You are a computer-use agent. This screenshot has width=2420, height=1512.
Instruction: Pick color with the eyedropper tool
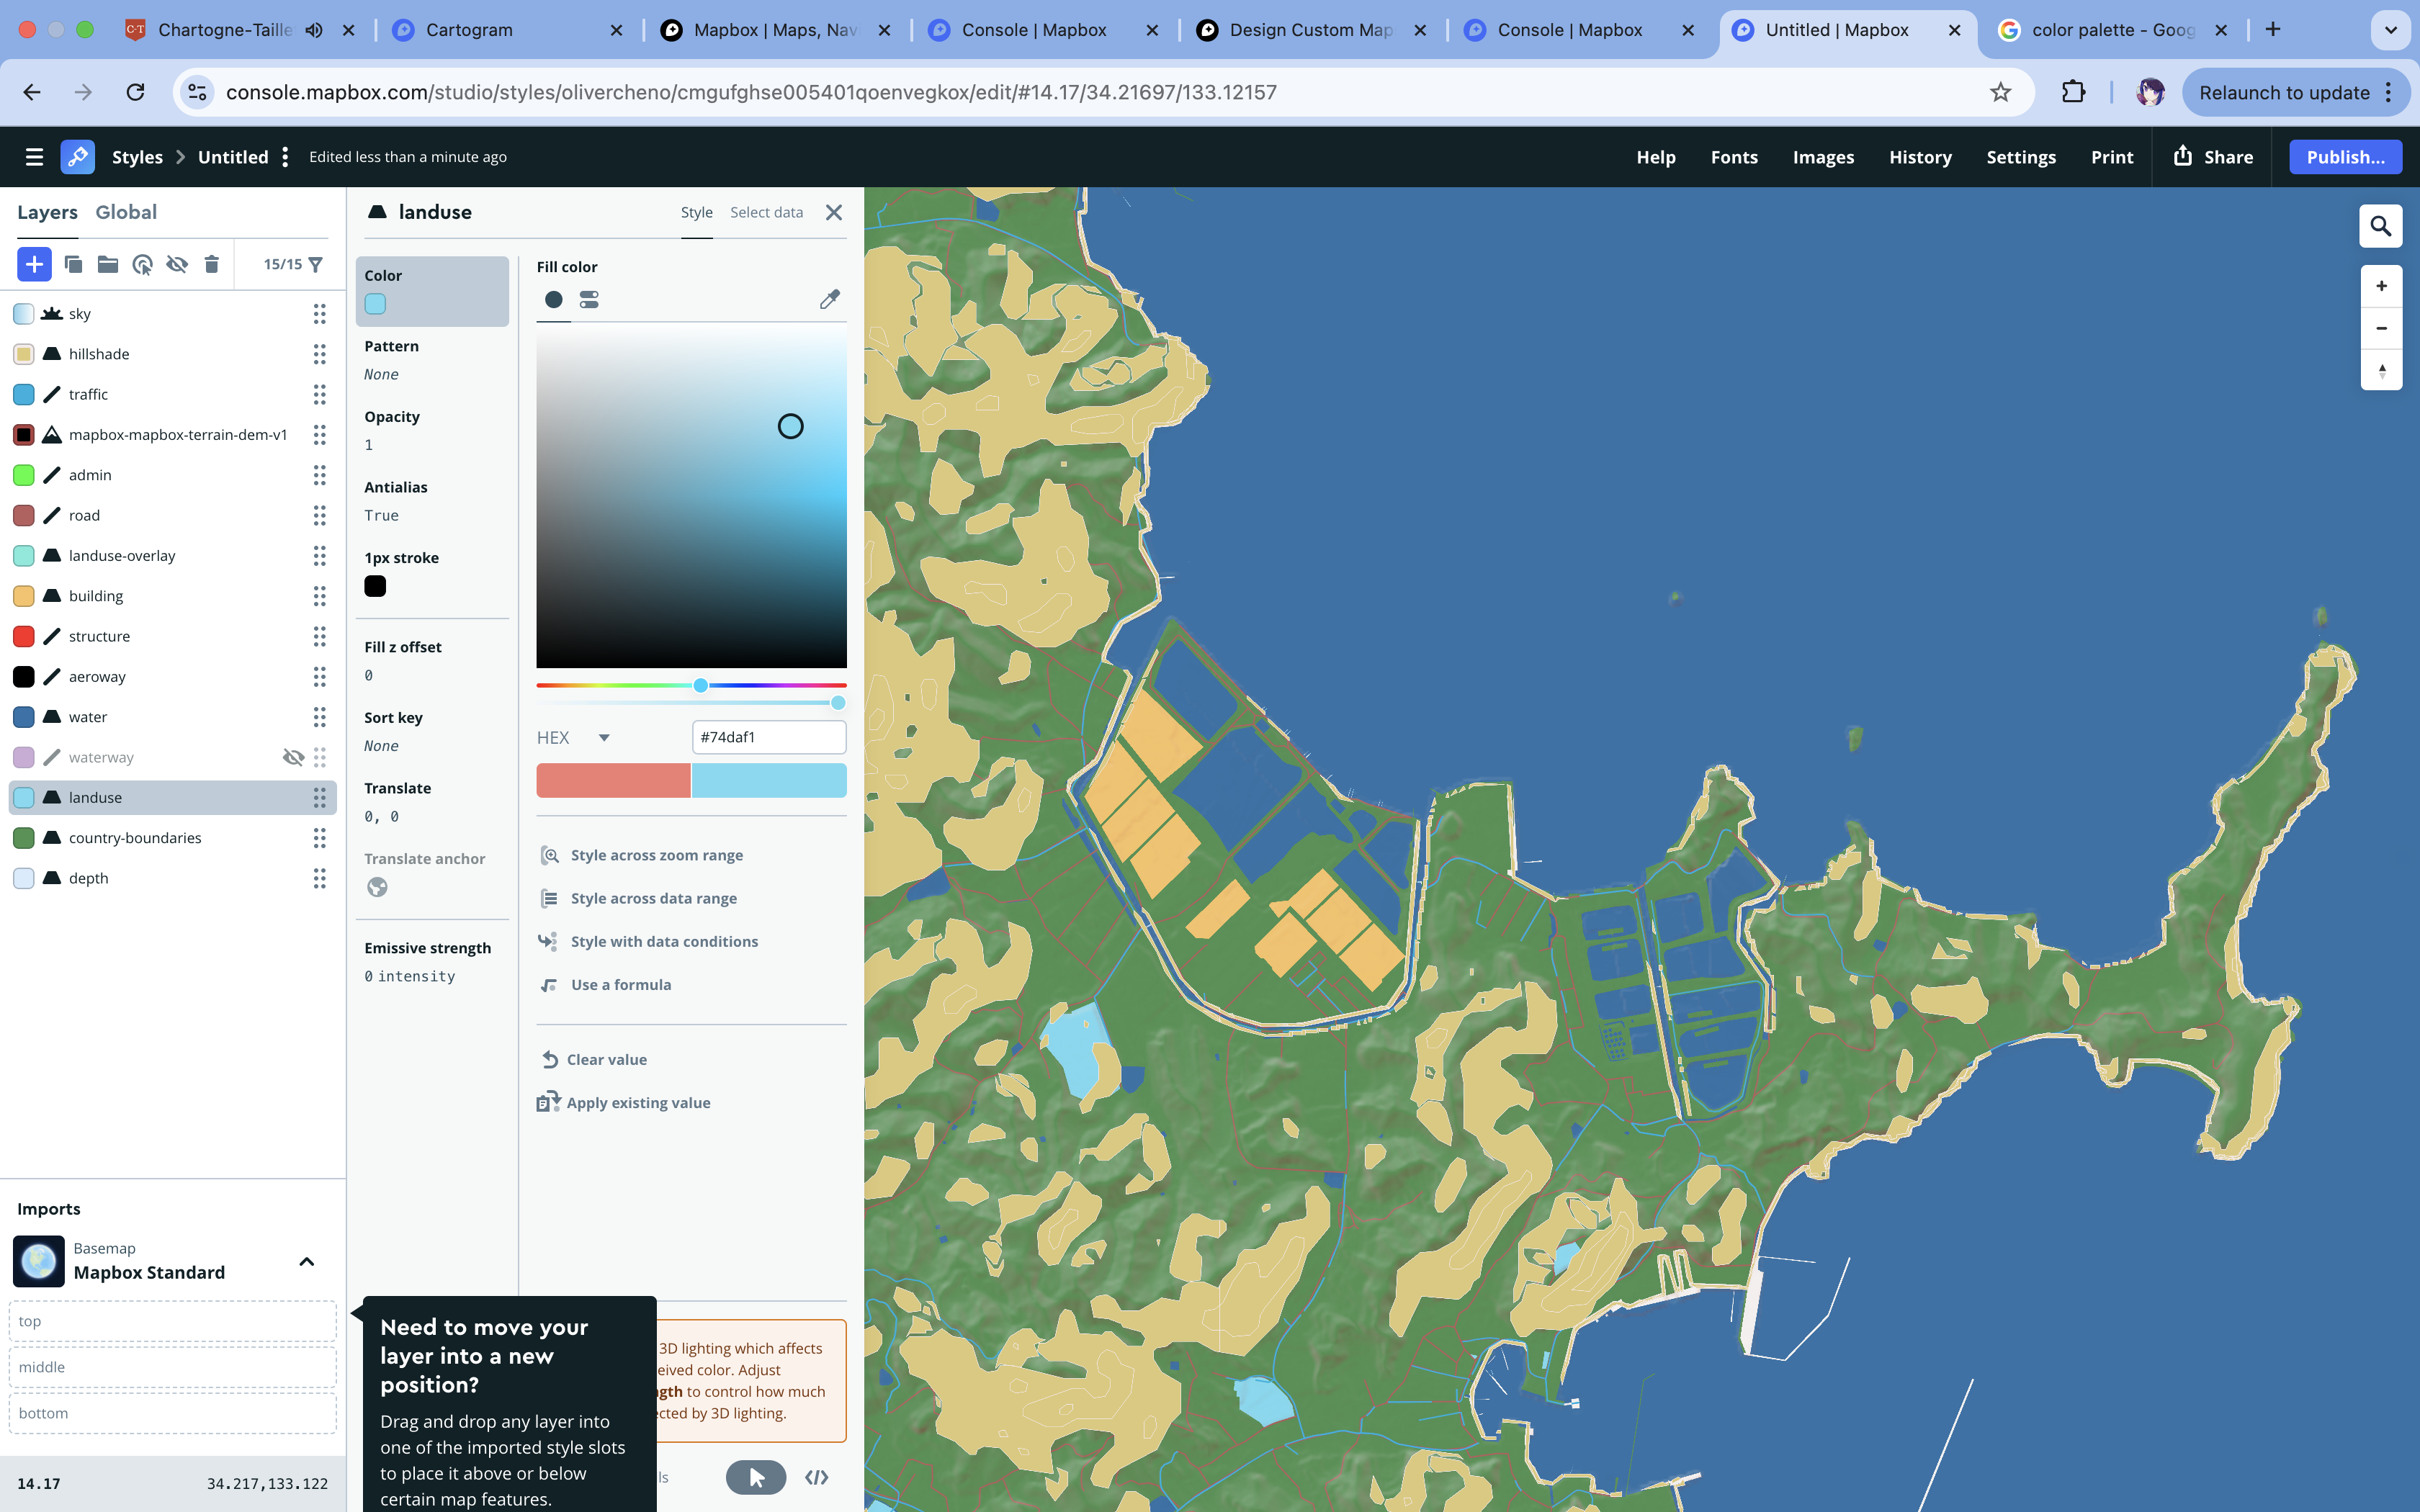pyautogui.click(x=829, y=299)
